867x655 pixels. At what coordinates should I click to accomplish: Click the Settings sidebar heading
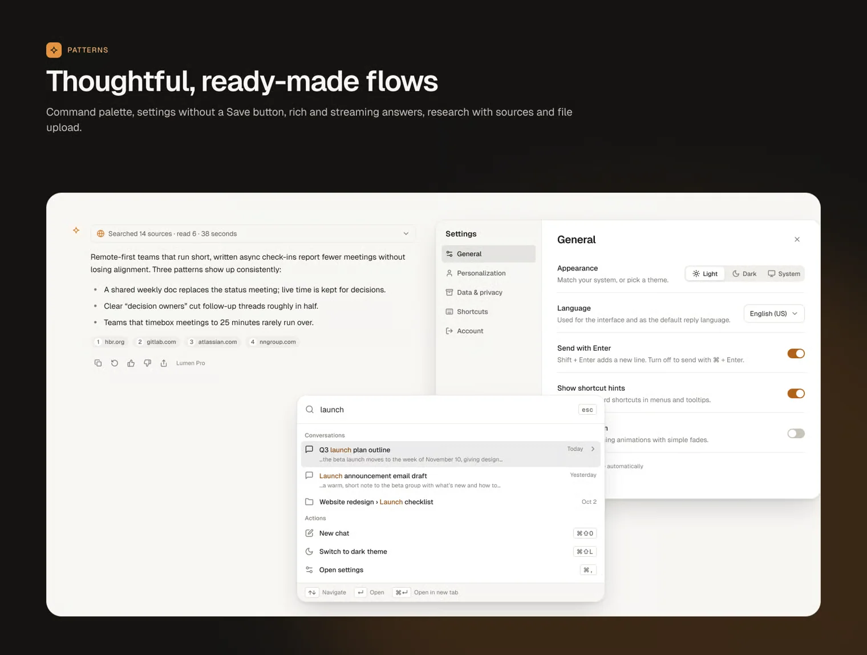(461, 234)
